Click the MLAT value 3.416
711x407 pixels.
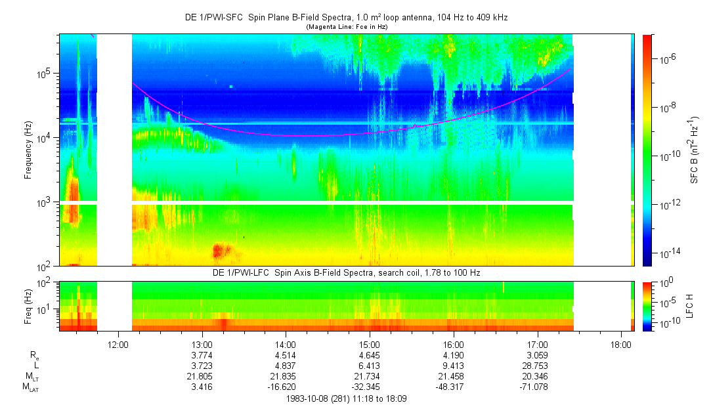[202, 387]
